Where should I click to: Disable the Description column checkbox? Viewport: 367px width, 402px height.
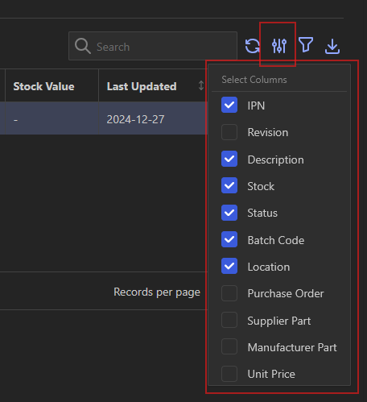pyautogui.click(x=229, y=159)
